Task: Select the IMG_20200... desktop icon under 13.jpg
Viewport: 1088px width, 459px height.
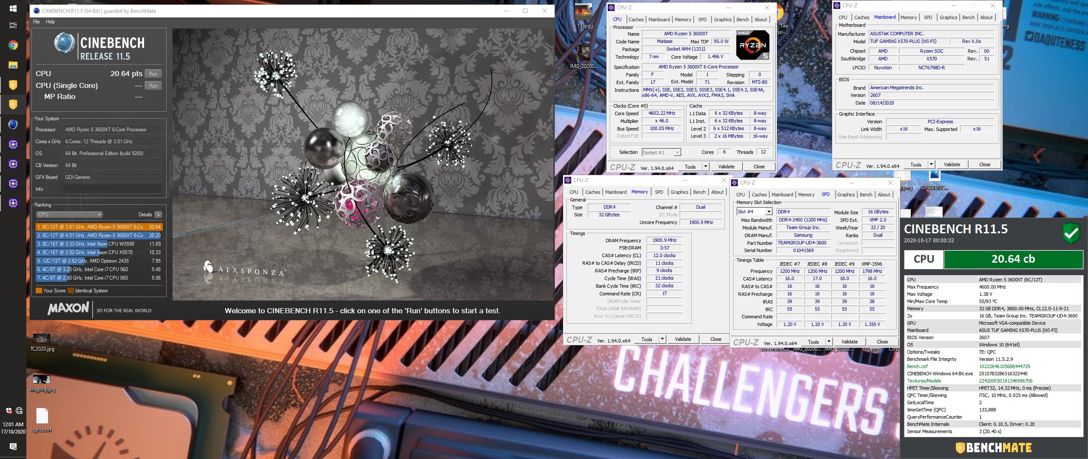Action: tap(584, 57)
